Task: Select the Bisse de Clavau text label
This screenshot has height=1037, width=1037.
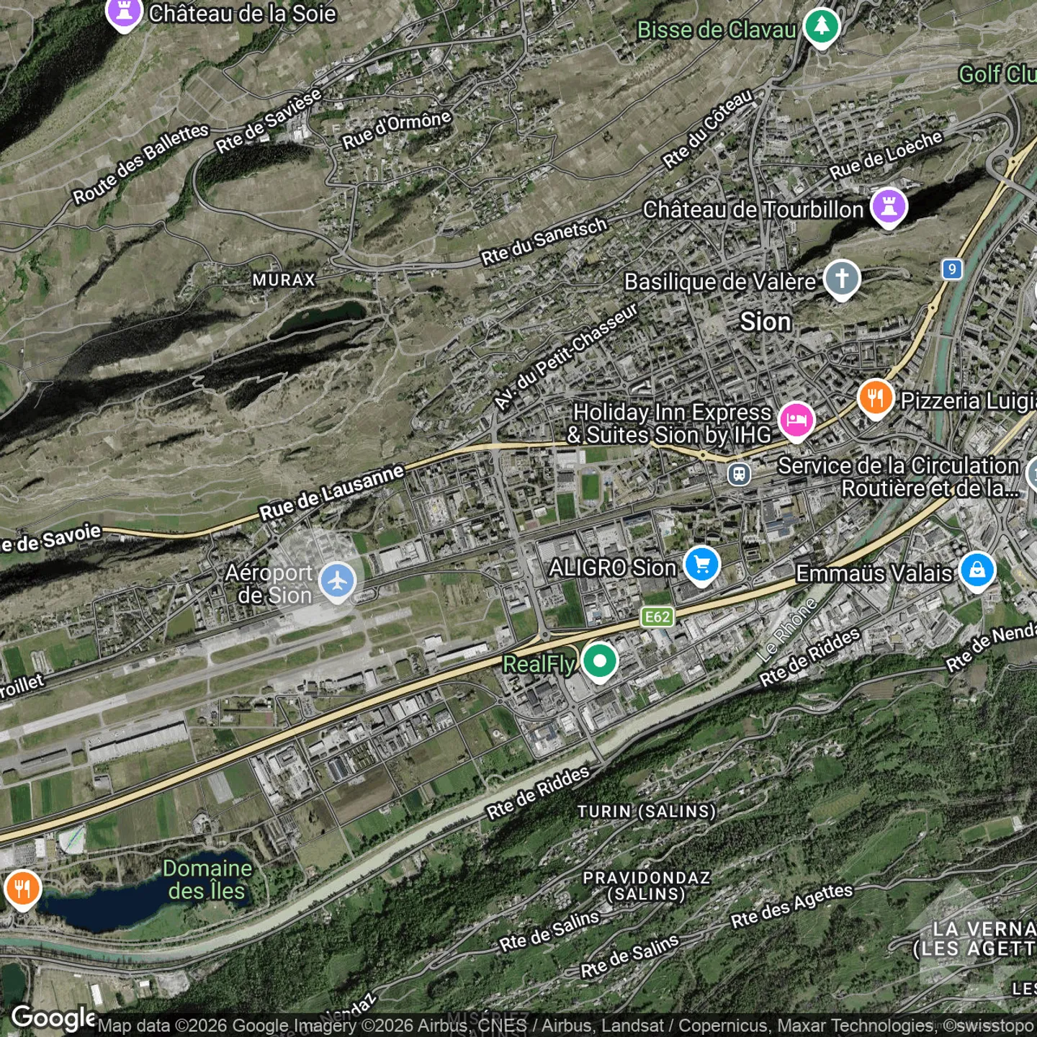Action: [x=717, y=30]
